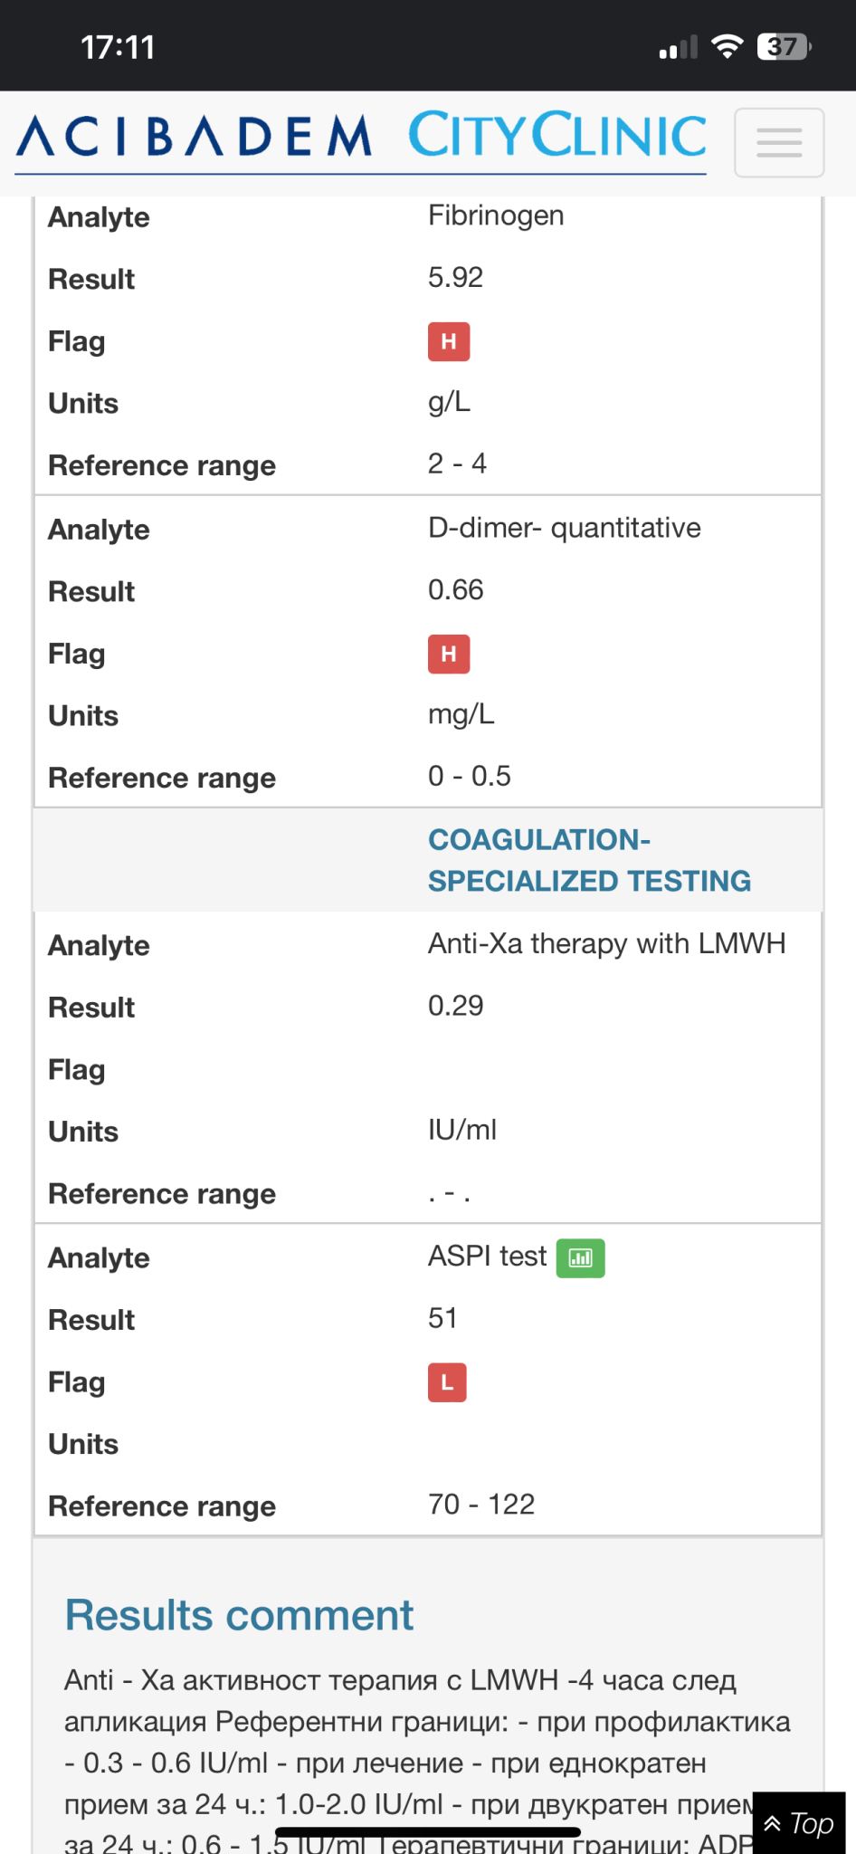The width and height of the screenshot is (856, 1854).
Task: Select the Fibrinogen analyte name
Action: coord(496,215)
